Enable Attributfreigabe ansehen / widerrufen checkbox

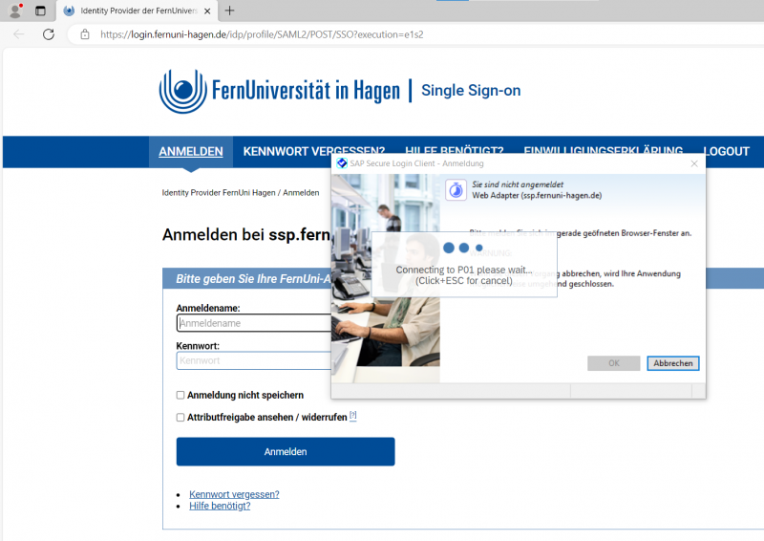coord(180,418)
